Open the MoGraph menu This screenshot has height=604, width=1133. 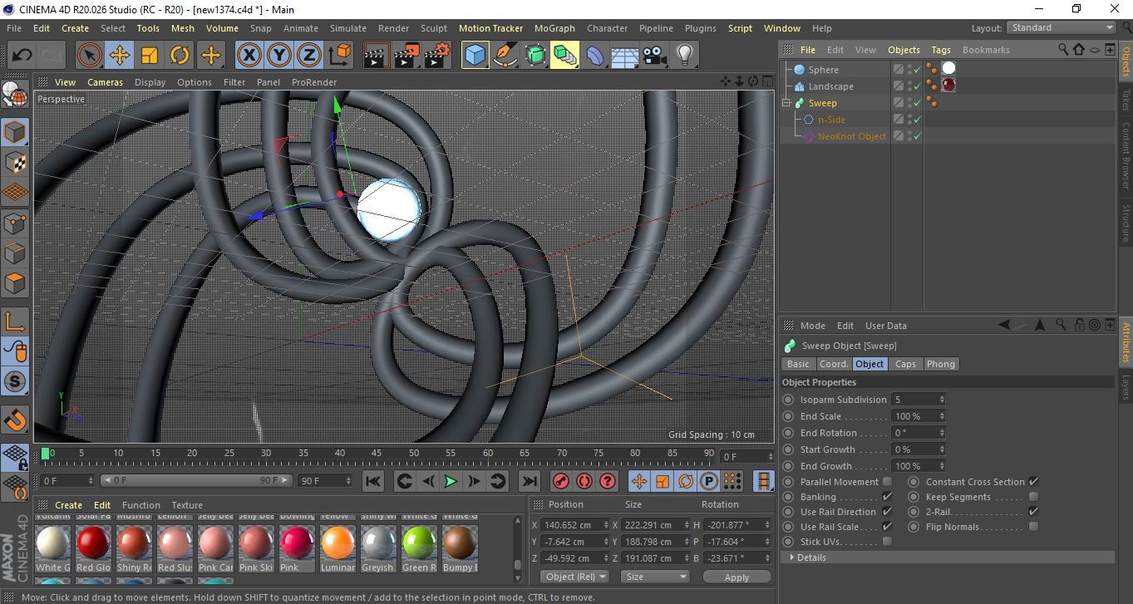(554, 28)
